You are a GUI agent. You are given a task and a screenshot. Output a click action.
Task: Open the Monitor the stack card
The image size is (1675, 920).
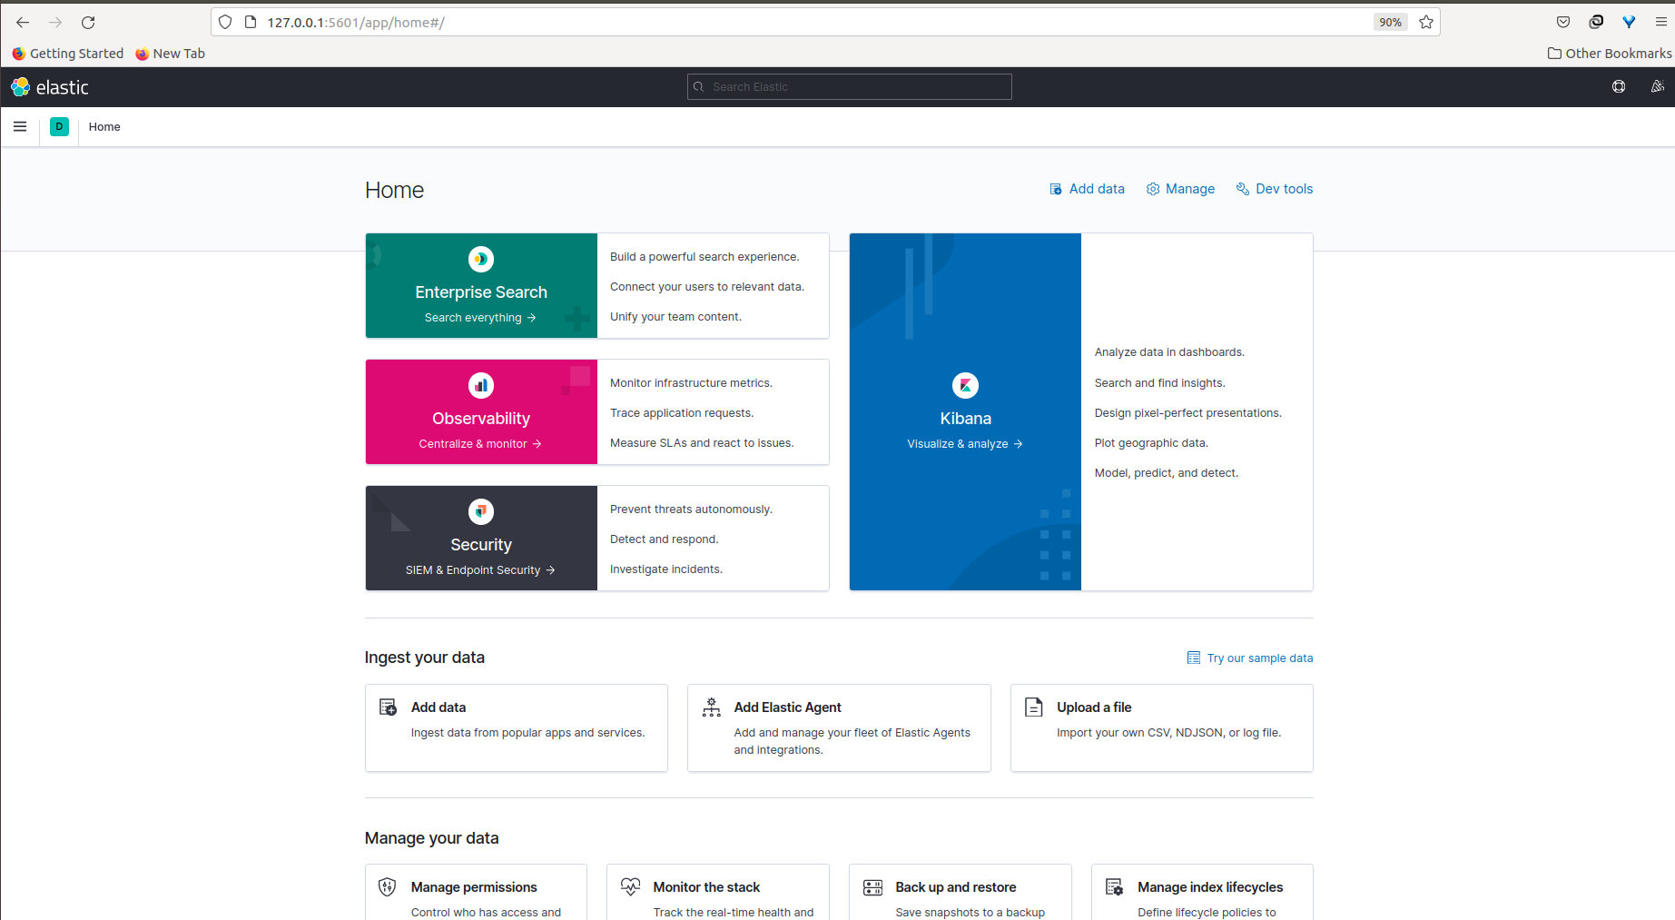pos(718,892)
